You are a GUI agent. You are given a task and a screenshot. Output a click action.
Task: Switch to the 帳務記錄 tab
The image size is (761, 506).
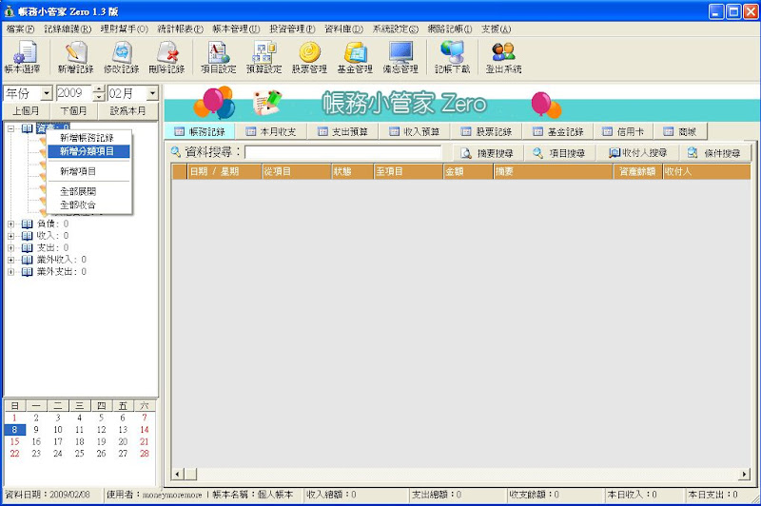tap(200, 131)
